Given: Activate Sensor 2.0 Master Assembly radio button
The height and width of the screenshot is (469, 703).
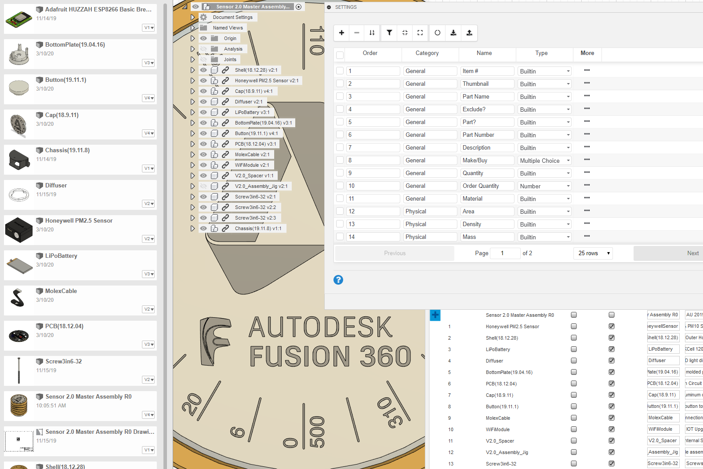Looking at the screenshot, I should [x=299, y=7].
